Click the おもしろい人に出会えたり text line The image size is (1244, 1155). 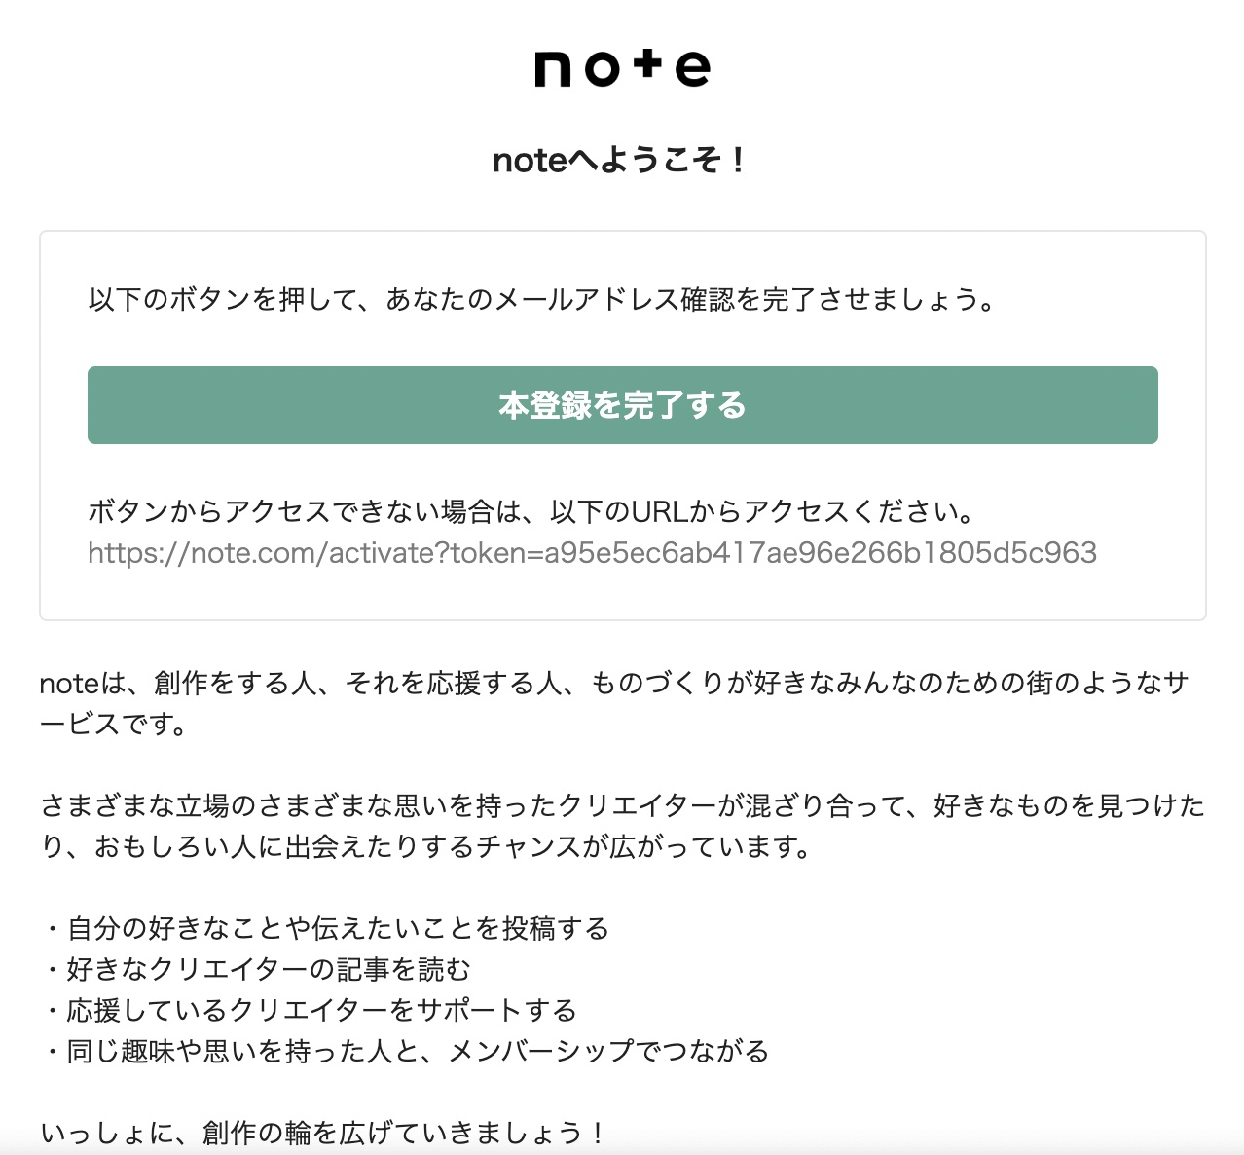coord(426,846)
